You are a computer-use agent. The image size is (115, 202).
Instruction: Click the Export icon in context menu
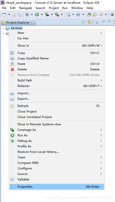(12, 99)
